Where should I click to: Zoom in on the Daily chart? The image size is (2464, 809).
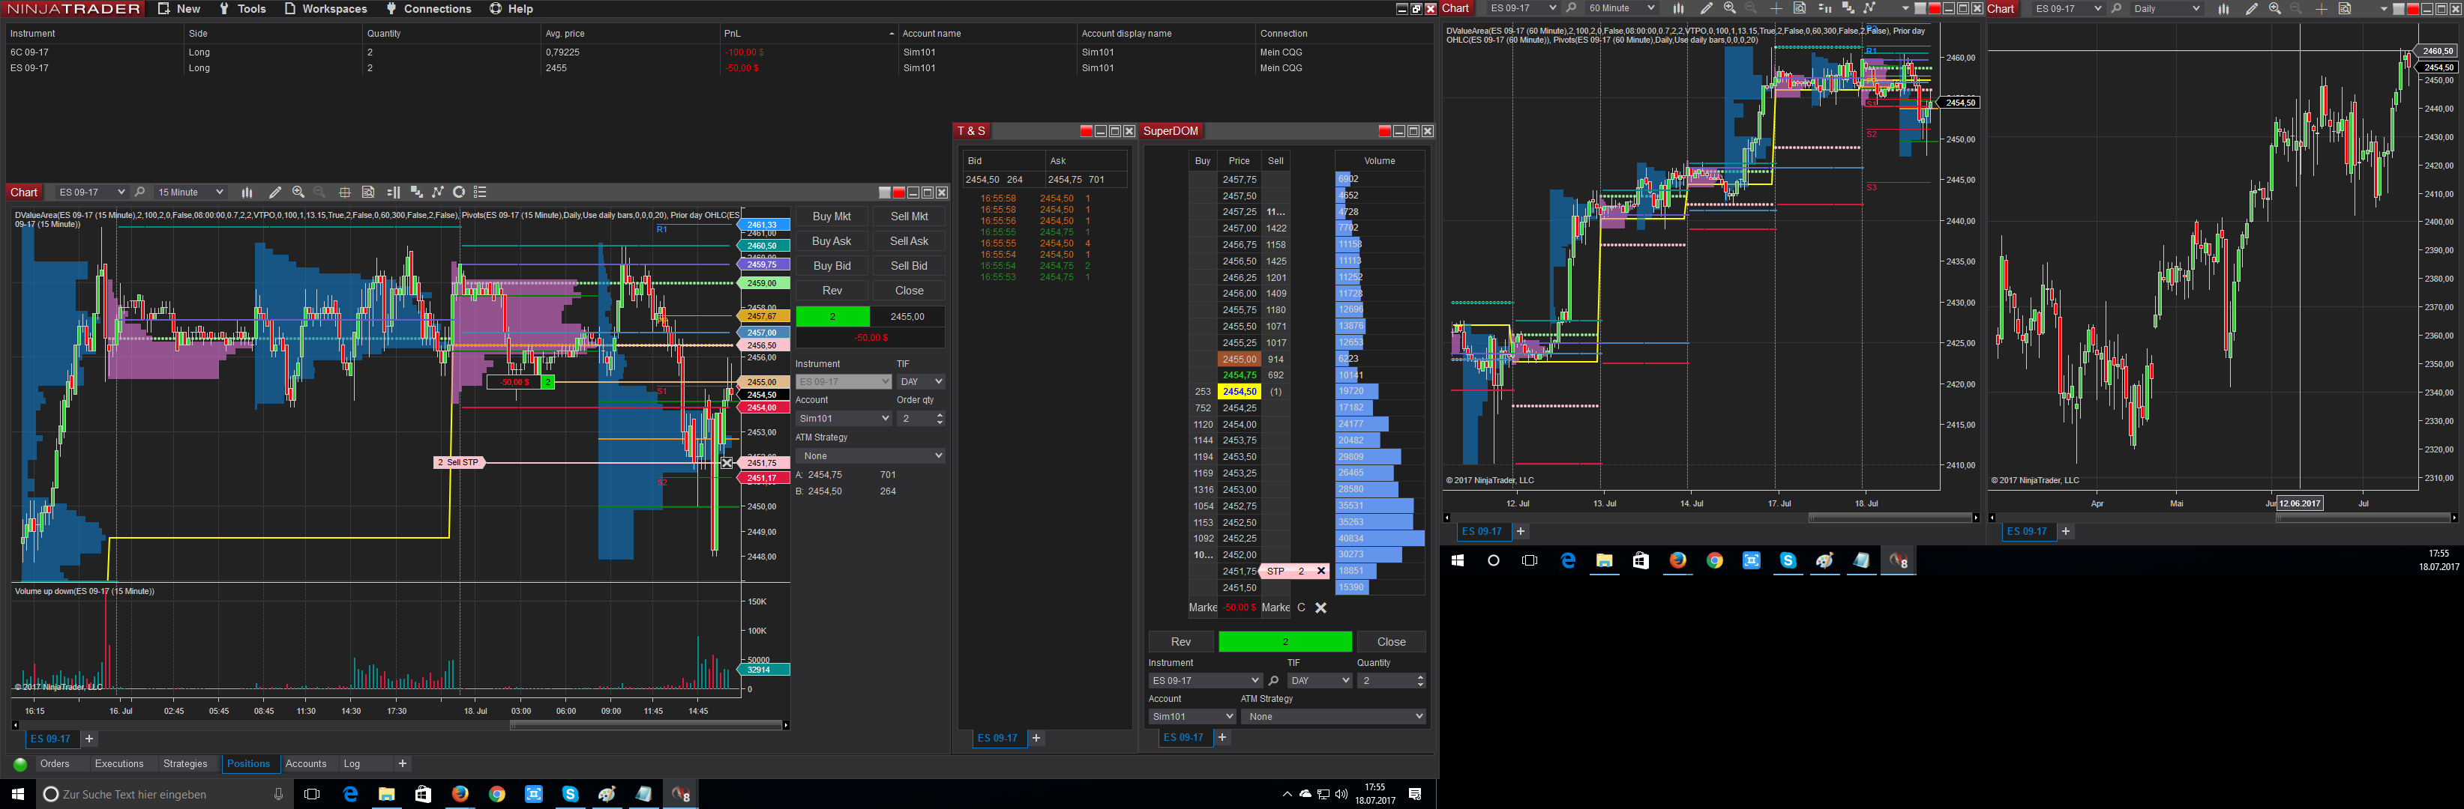pos(2274,8)
